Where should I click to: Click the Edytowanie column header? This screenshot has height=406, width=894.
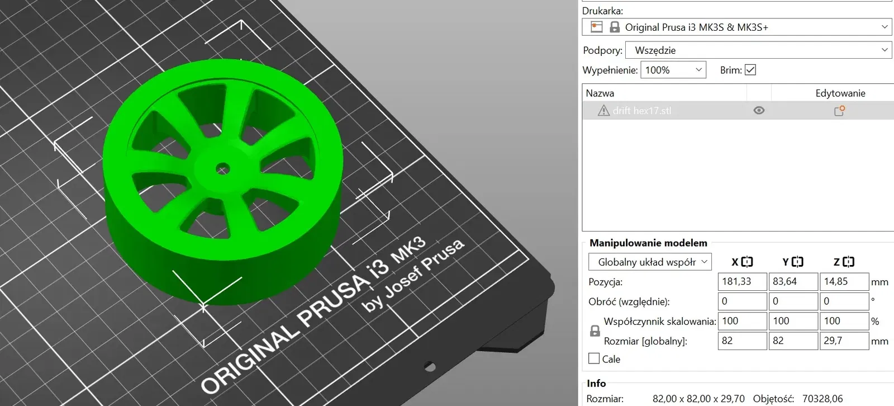click(840, 93)
